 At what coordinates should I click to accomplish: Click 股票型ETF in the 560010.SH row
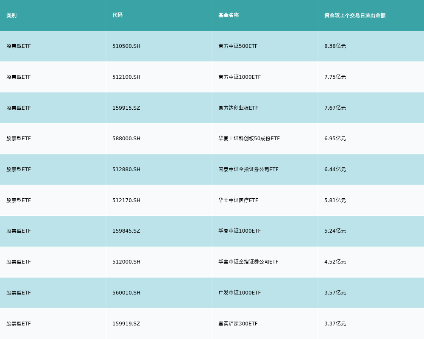coord(19,293)
